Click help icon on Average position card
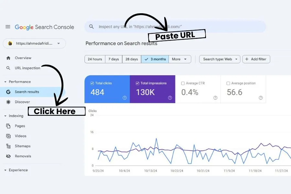 point(261,98)
